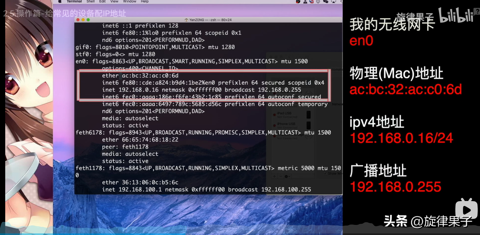Toggle the dimmed Show Wi-Fi checkbox
Viewport: 480px width, 235px height.
pos(325,173)
